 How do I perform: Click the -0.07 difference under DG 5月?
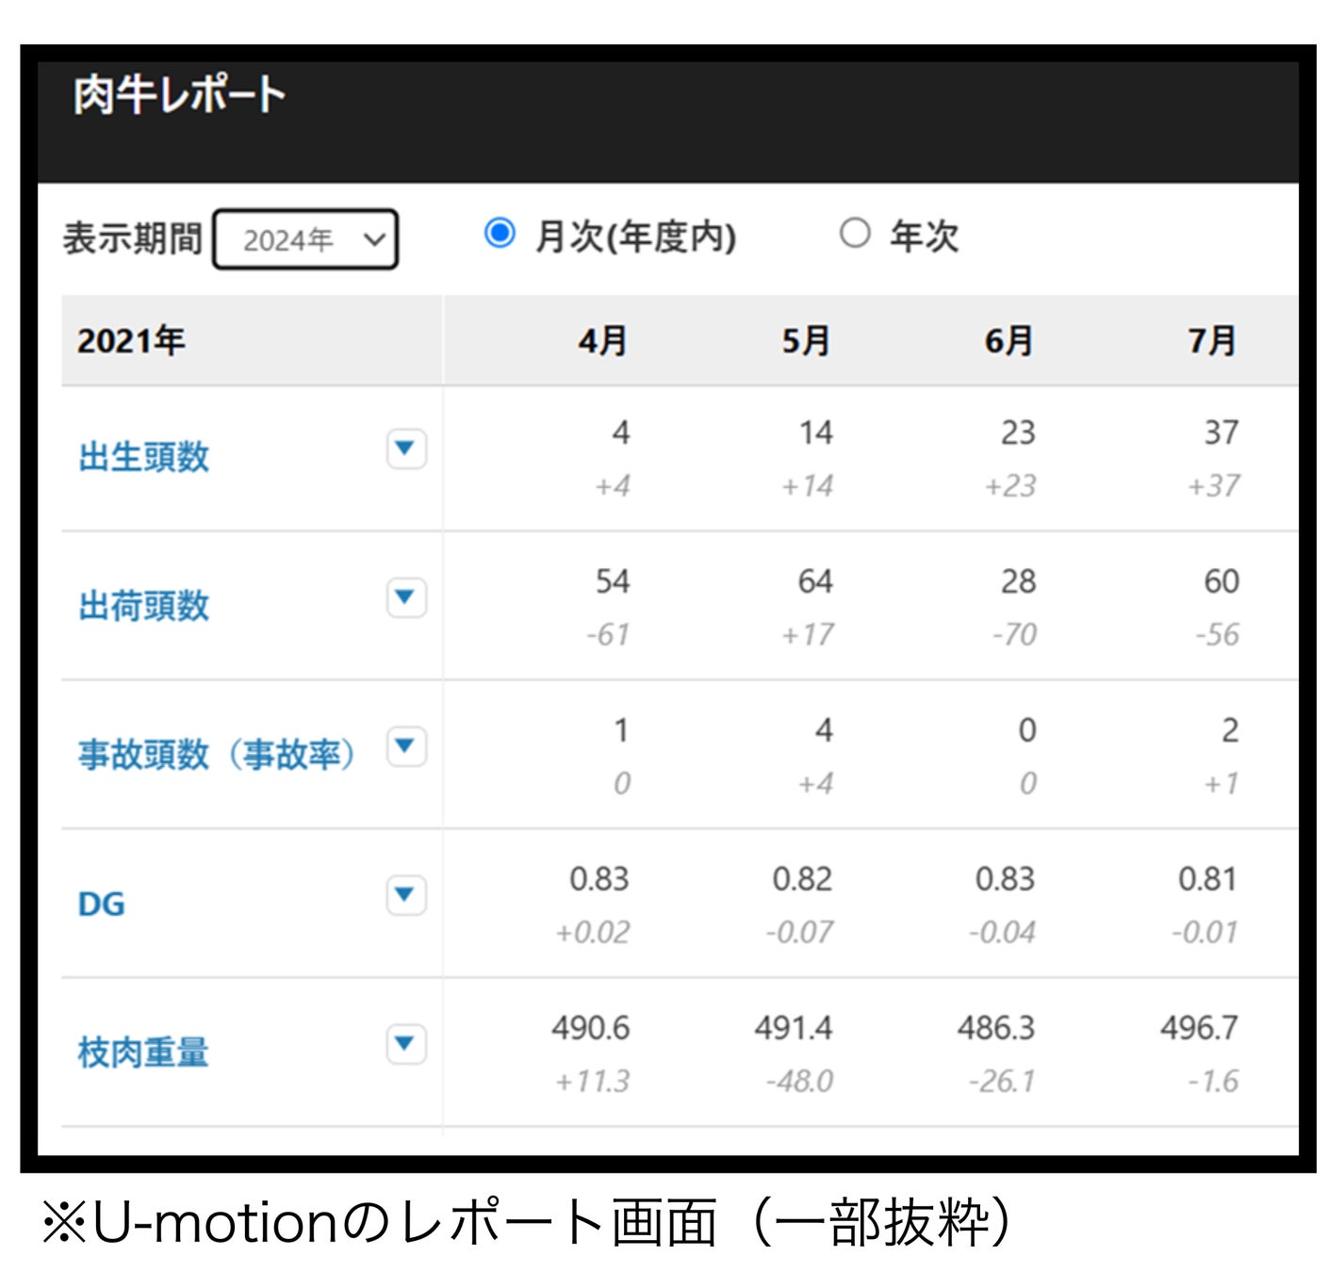coord(799,933)
